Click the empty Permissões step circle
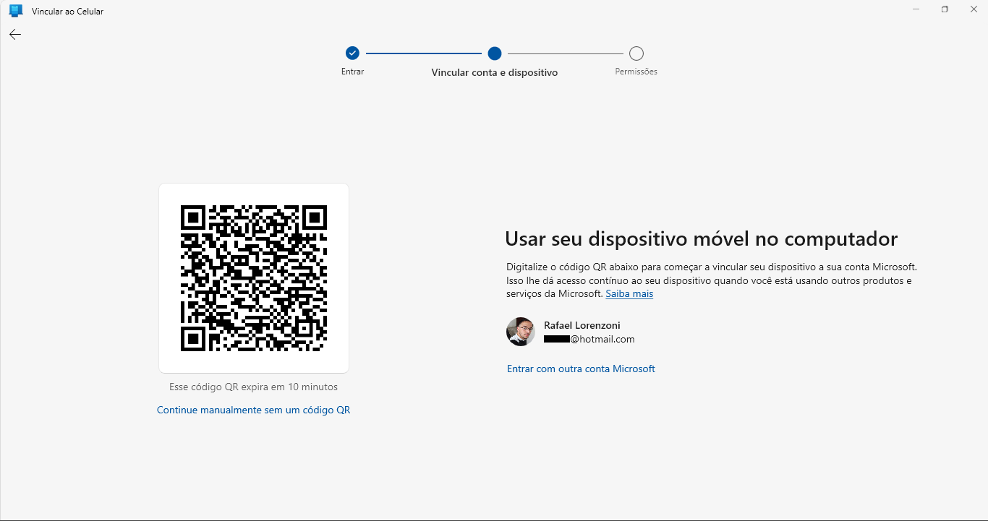Image resolution: width=988 pixels, height=521 pixels. click(636, 53)
